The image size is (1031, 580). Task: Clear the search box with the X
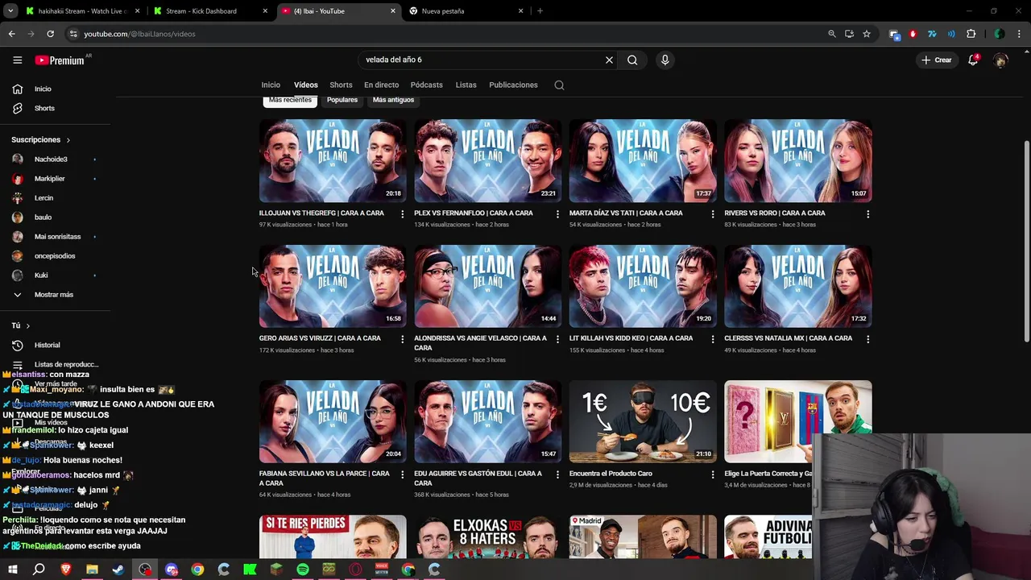(609, 60)
